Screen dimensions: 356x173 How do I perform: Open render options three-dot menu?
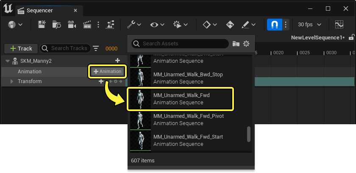pyautogui.click(x=98, y=25)
